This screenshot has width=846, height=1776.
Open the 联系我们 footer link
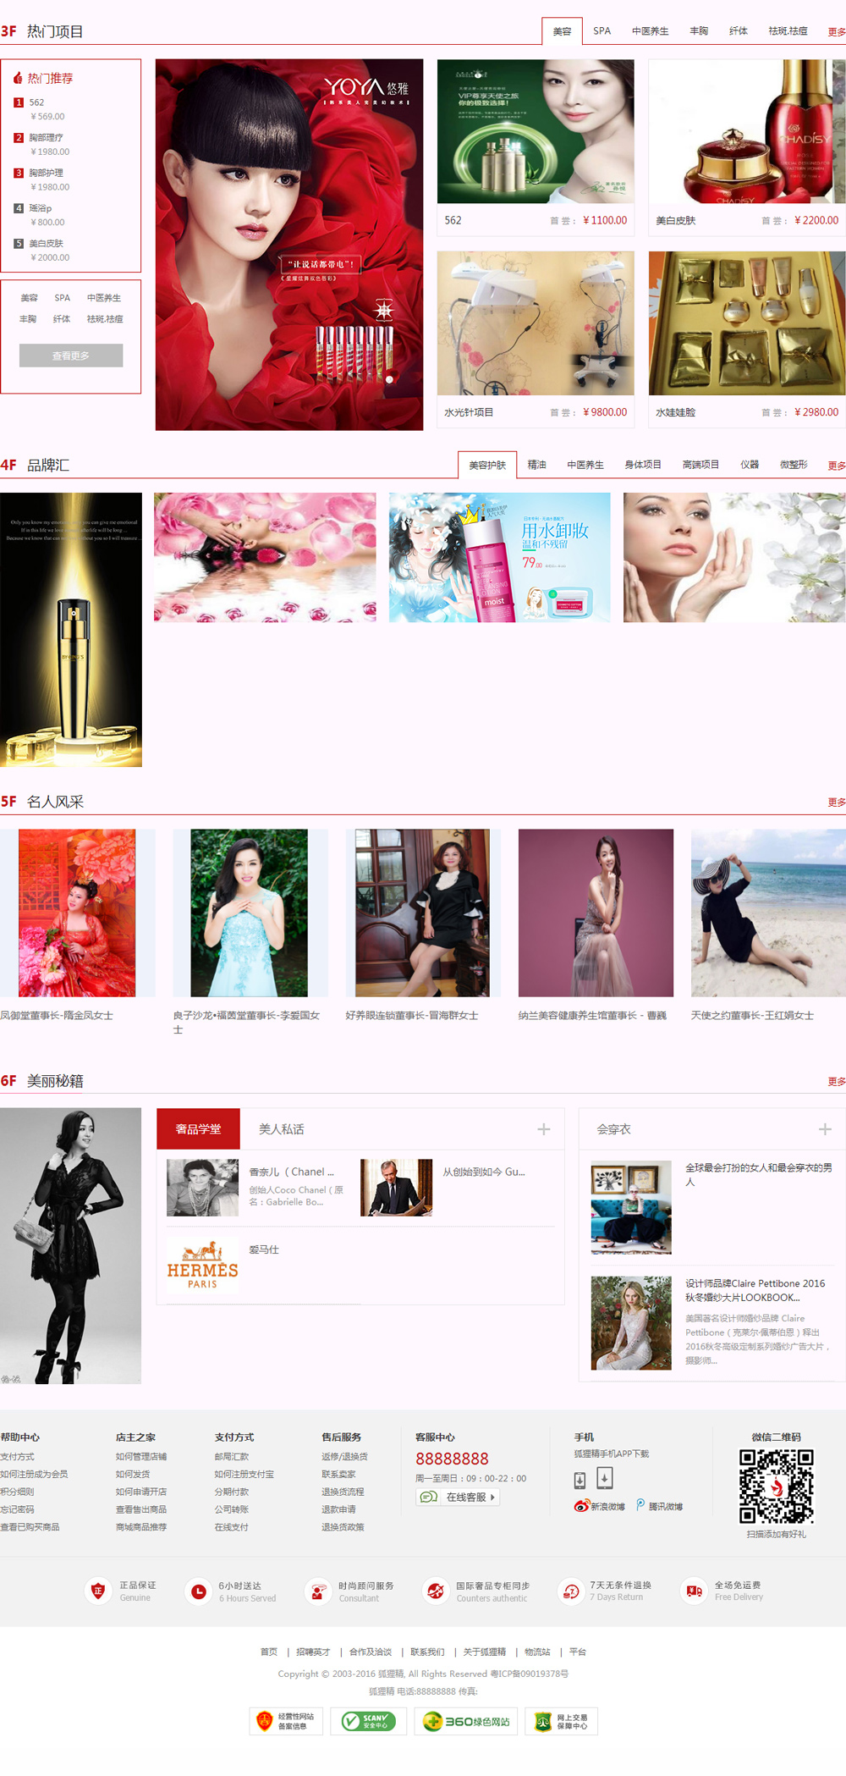(427, 1652)
